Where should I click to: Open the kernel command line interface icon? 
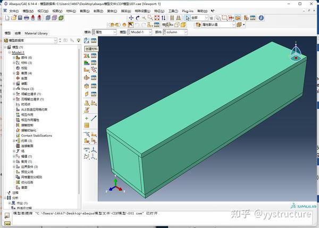[7, 224]
